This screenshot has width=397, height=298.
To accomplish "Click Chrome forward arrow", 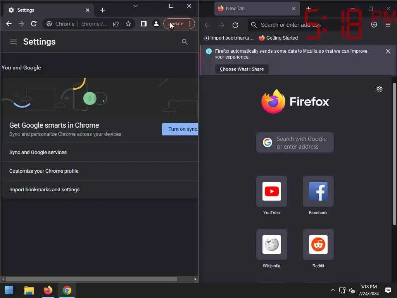I will point(21,24).
